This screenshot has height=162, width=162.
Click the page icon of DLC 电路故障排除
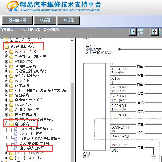coord(16,144)
